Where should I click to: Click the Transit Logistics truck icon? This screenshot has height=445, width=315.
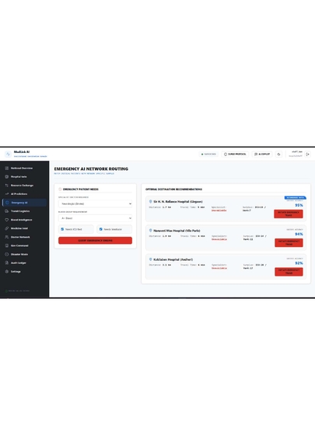pyautogui.click(x=7, y=211)
